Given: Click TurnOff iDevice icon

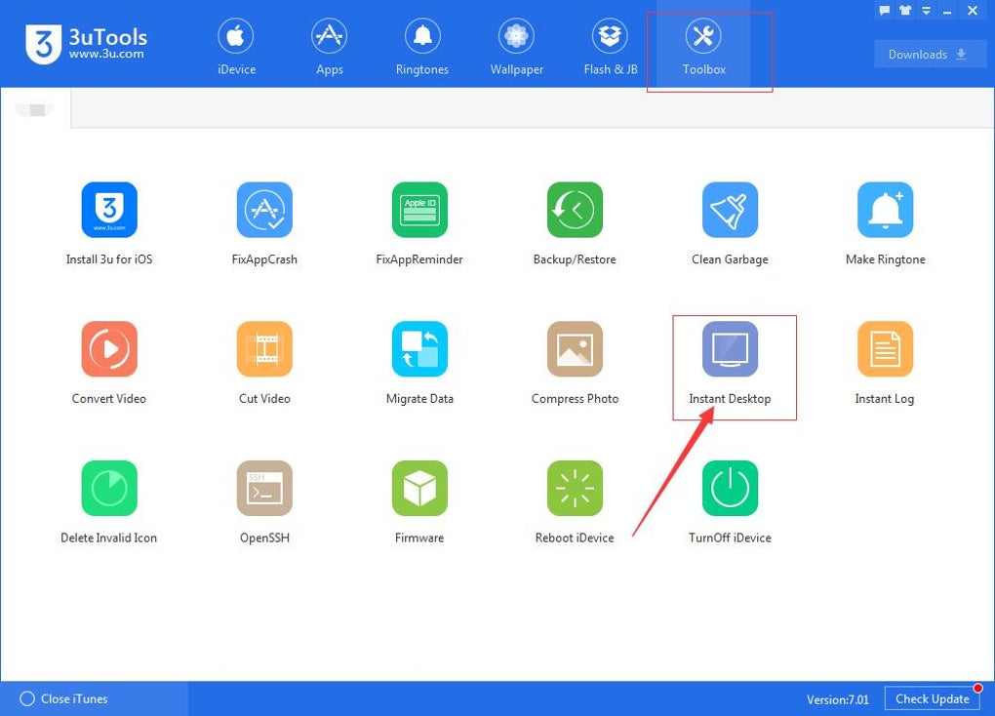Looking at the screenshot, I should pyautogui.click(x=730, y=488).
